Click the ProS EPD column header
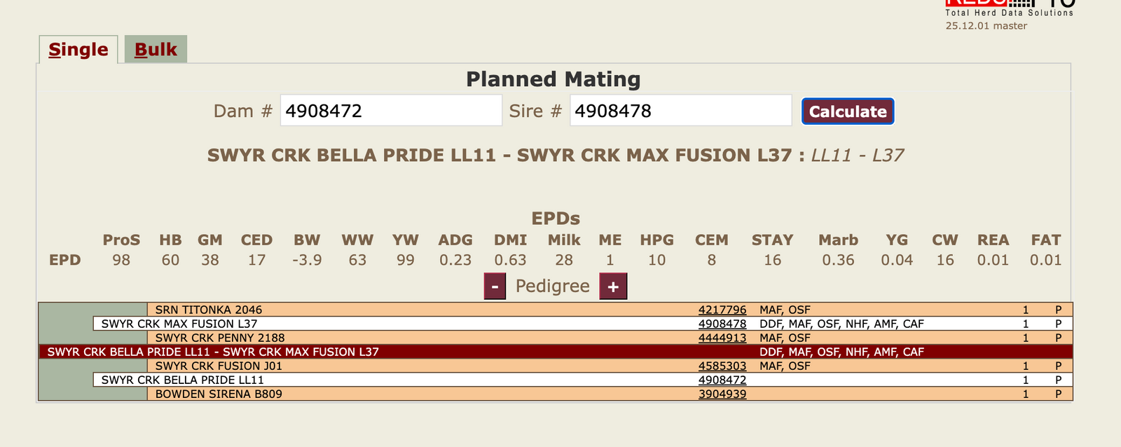 tap(121, 240)
